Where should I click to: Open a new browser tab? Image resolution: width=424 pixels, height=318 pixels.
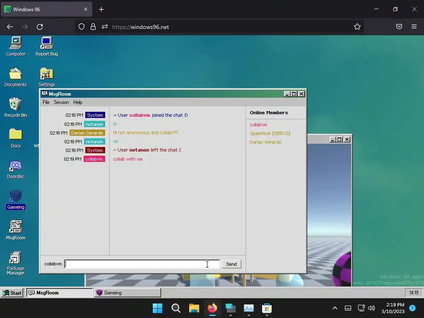(101, 10)
